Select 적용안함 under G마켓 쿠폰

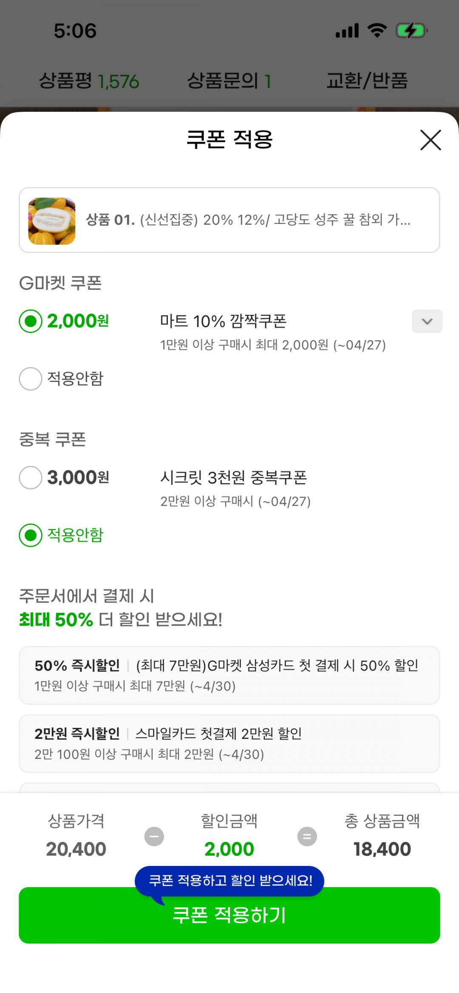31,379
